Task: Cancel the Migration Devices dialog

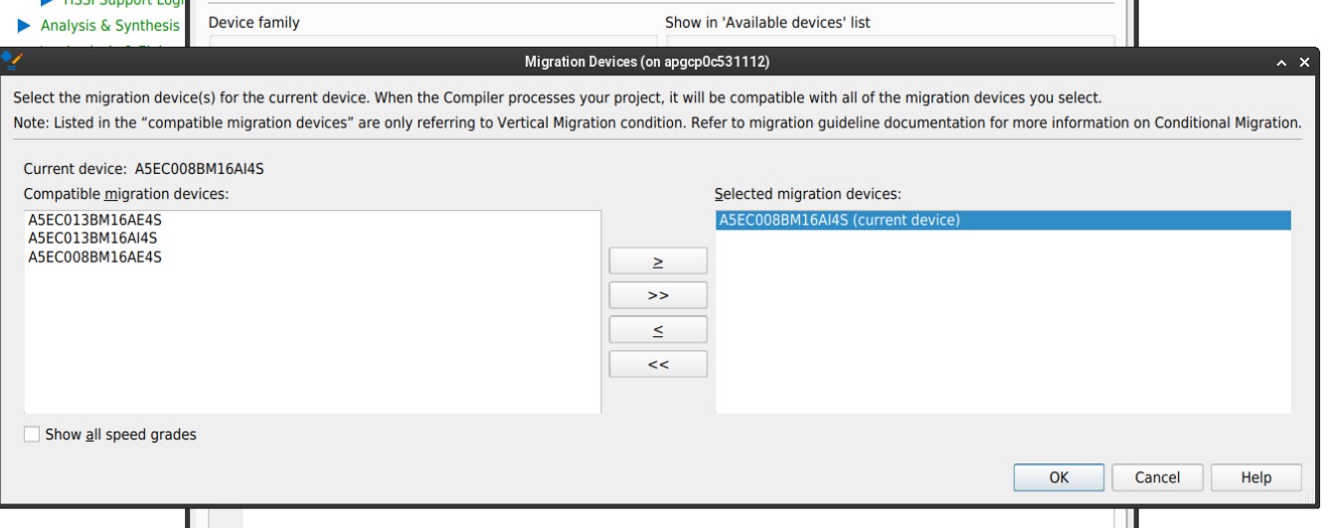Action: coord(1157,478)
